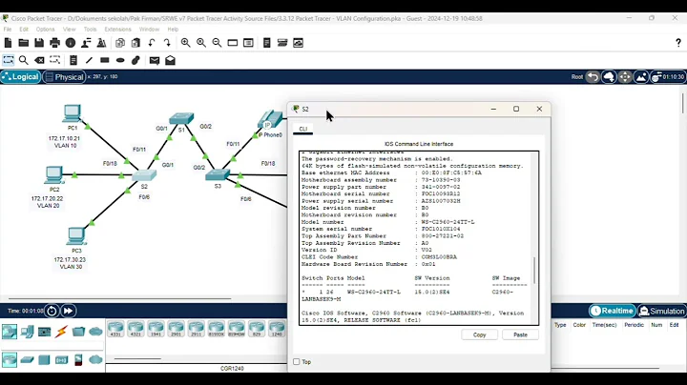Open the cluster cloud button
Image resolution: width=687 pixels, height=385 pixels.
609,77
